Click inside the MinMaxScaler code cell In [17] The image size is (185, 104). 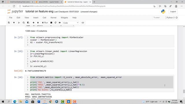[99, 41]
